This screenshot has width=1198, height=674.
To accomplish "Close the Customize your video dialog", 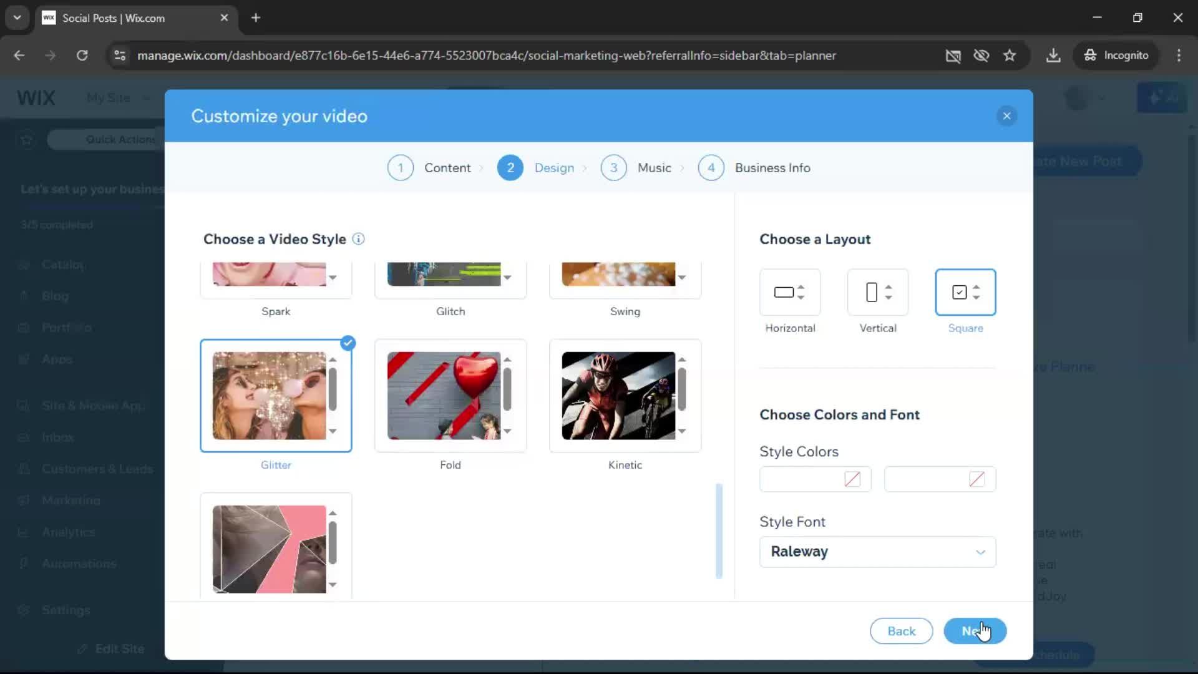I will click(x=1006, y=116).
